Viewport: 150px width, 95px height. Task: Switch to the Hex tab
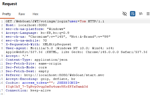35,14
